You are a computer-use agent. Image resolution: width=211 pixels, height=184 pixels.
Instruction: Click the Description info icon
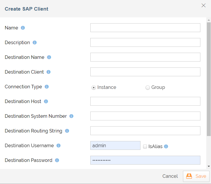pos(35,42)
